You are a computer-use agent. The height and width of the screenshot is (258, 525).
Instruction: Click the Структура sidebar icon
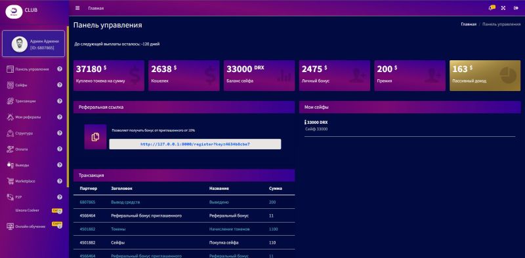(10, 133)
